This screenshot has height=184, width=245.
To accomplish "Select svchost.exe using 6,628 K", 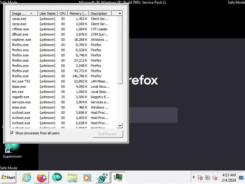I will click(x=64, y=123).
